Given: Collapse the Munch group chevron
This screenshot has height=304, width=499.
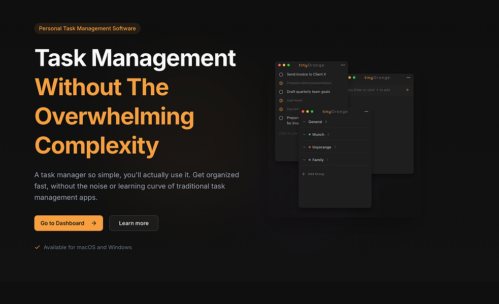Looking at the screenshot, I should click(x=304, y=134).
